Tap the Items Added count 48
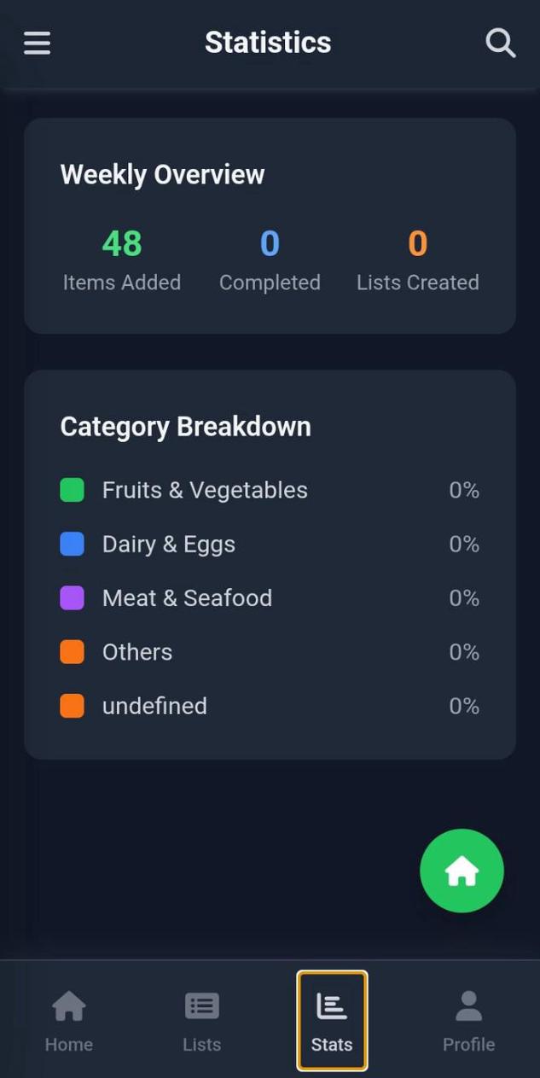 point(121,244)
